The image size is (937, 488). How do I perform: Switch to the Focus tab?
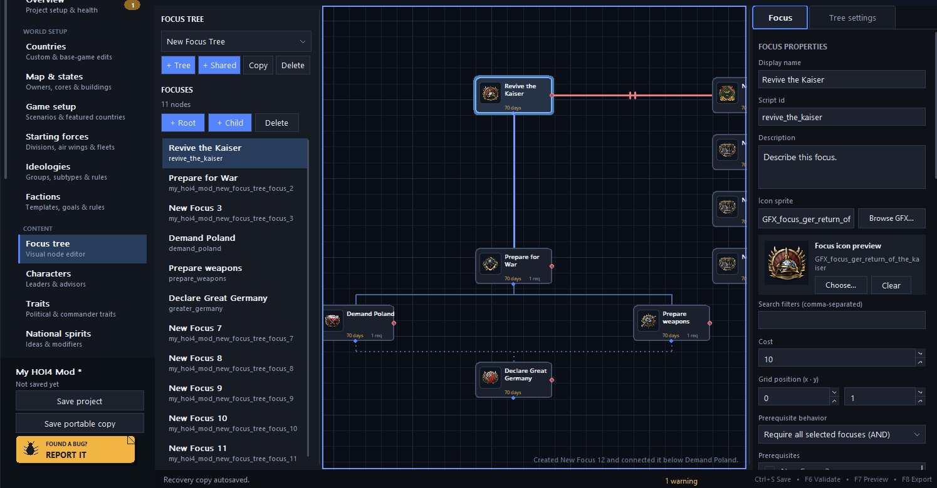pos(780,18)
